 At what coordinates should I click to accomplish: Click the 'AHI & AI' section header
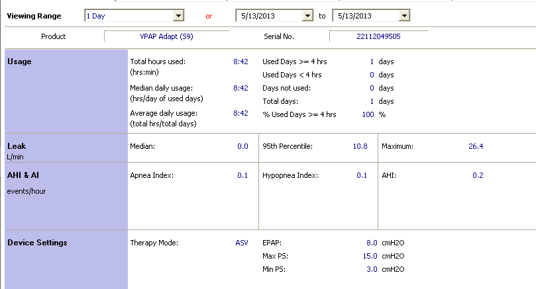click(23, 175)
